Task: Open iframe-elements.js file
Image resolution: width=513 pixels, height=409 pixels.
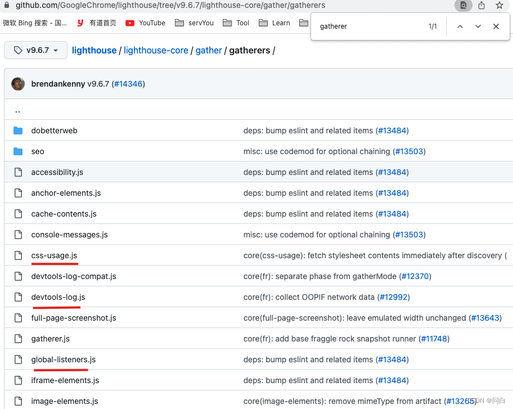Action: pyautogui.click(x=65, y=380)
